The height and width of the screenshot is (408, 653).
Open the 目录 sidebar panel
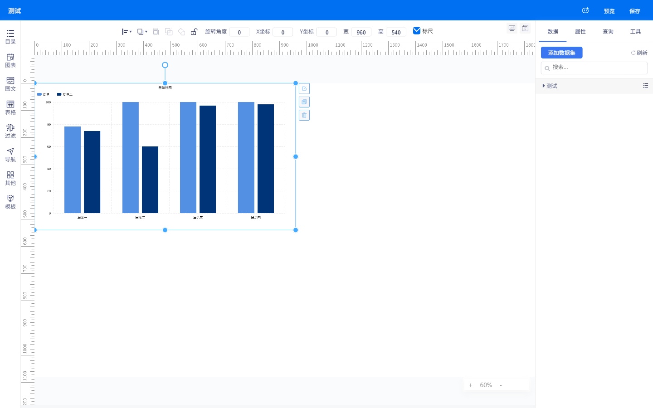[10, 37]
